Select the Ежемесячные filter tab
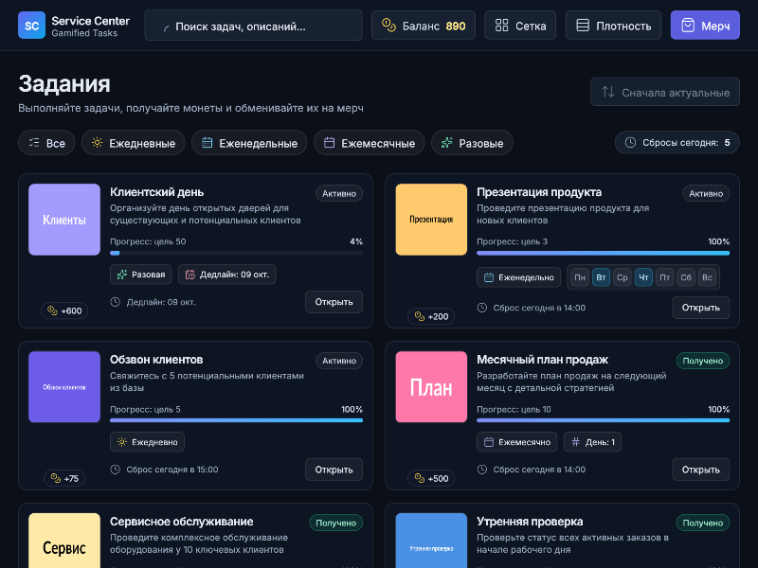Image resolution: width=758 pixels, height=568 pixels. (x=369, y=143)
